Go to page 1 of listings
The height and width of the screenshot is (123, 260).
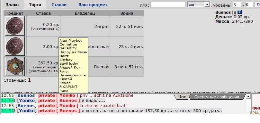point(29,80)
